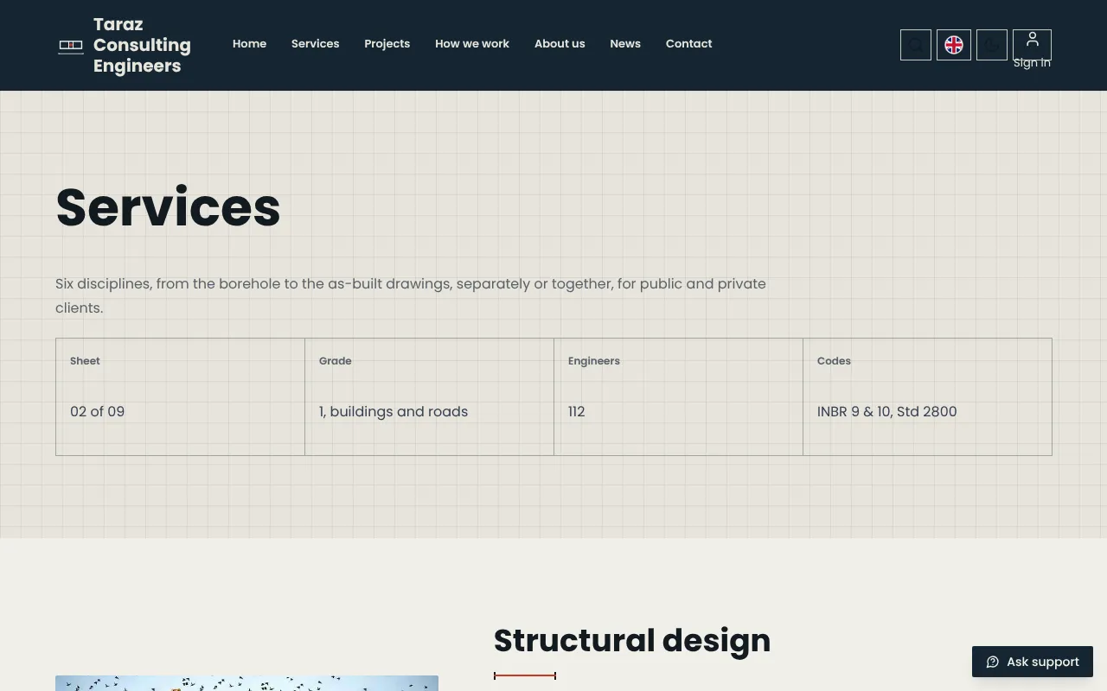The height and width of the screenshot is (691, 1107).
Task: Click the 'Codes' column label
Action: point(834,361)
